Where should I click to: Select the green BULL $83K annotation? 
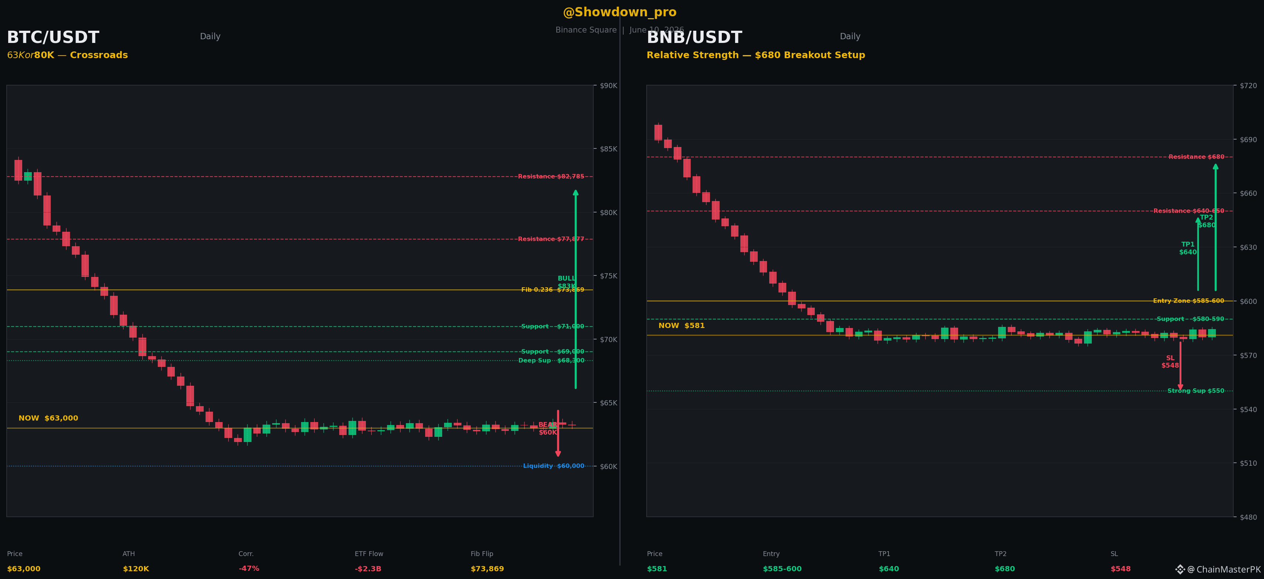(x=567, y=282)
